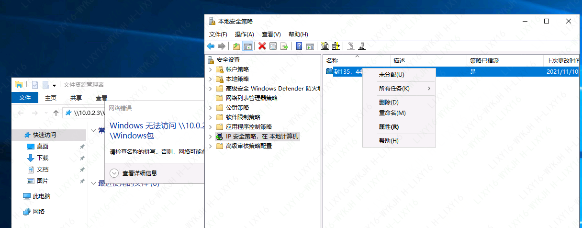This screenshot has width=582, height=228.
Task: Click the Assign policy toolbar icon
Action: click(x=351, y=46)
